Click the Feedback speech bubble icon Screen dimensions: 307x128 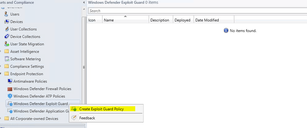[x=74, y=118]
